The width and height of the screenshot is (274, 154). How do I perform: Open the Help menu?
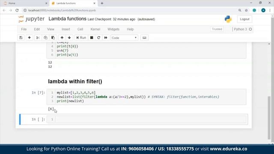130,29
